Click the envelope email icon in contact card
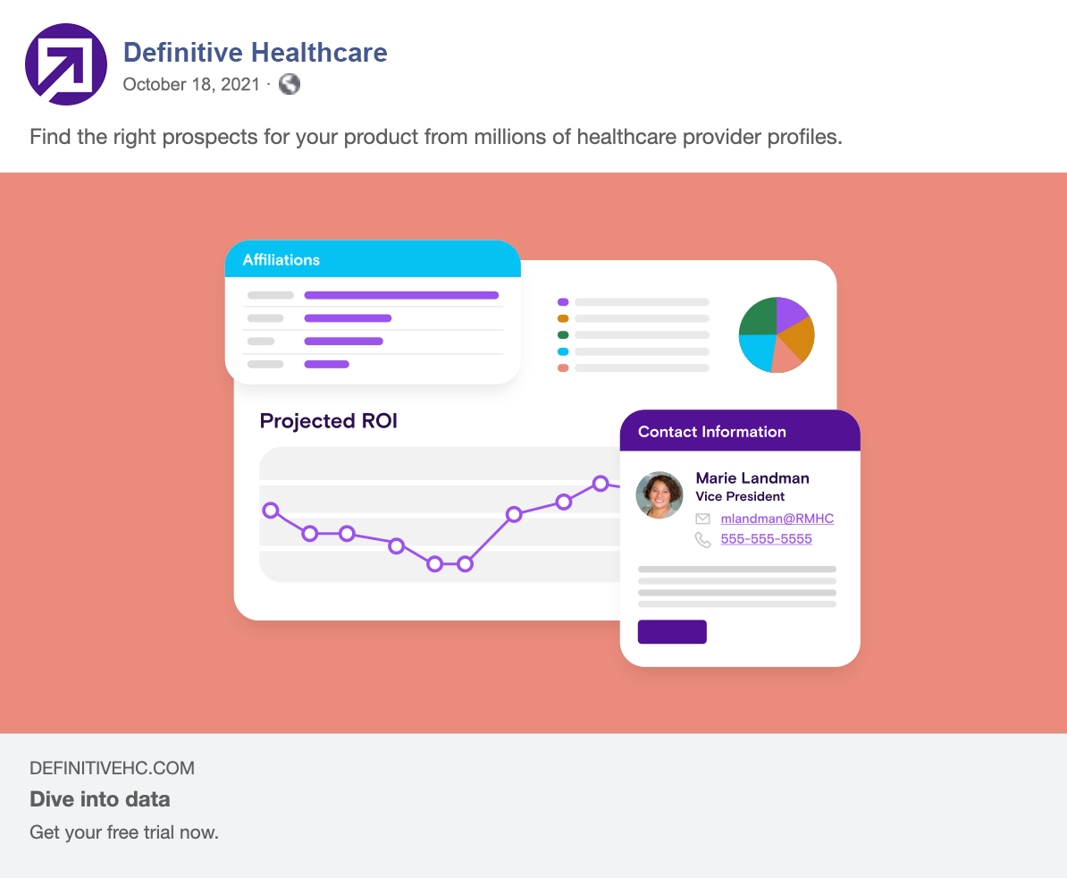 (703, 519)
